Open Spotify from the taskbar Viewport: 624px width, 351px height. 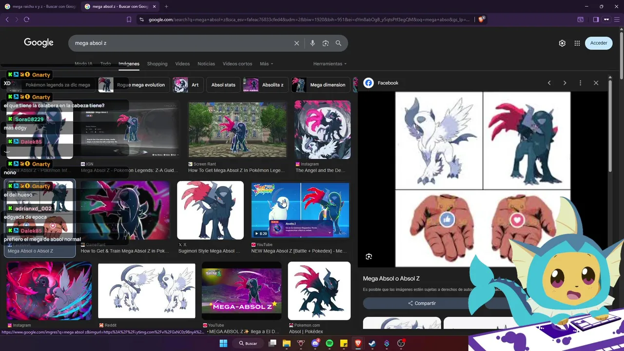[x=330, y=343]
